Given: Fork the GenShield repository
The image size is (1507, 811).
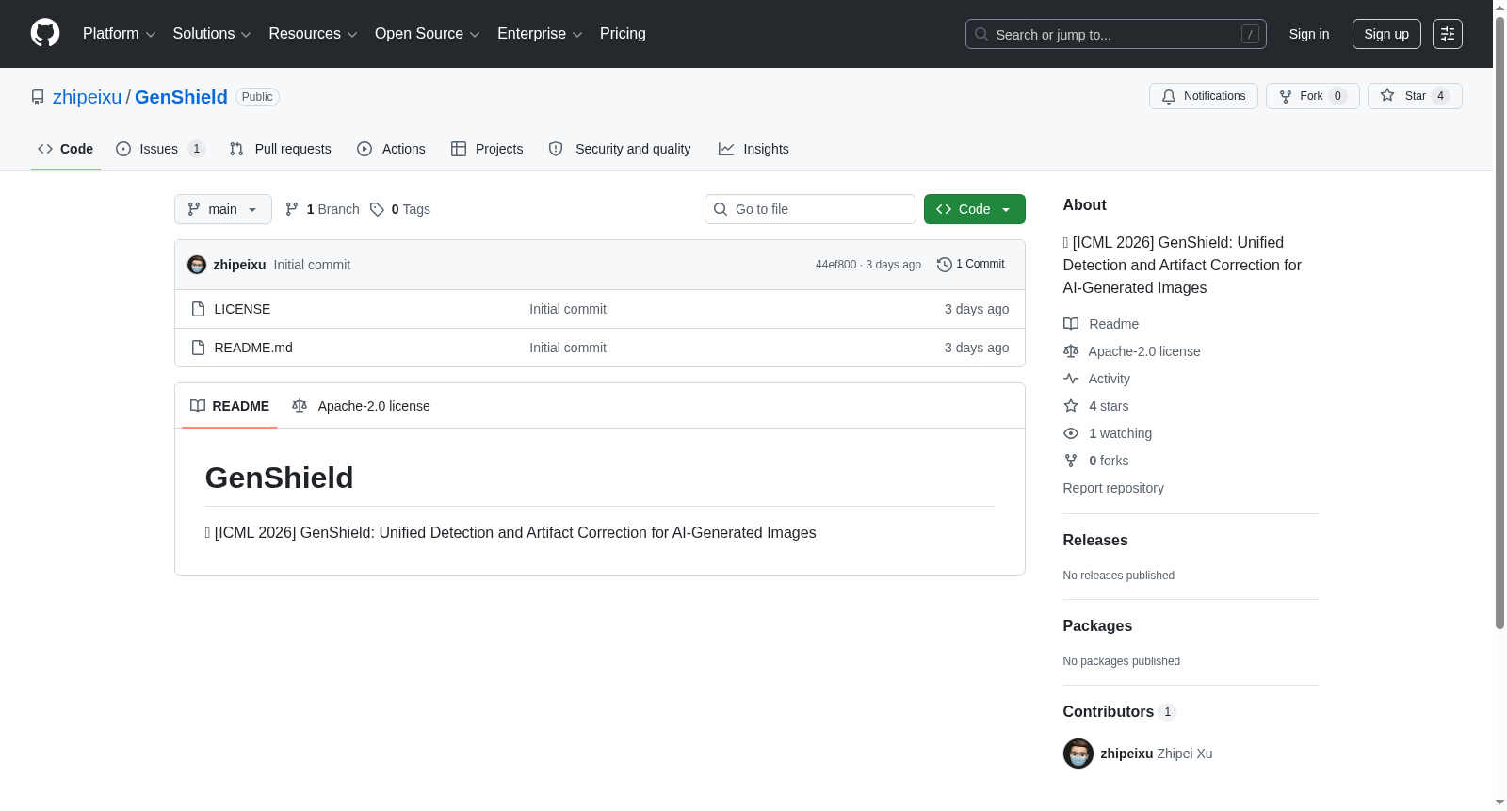Looking at the screenshot, I should click(x=1312, y=96).
